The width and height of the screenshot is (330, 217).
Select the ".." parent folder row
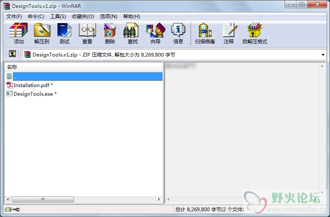84,76
